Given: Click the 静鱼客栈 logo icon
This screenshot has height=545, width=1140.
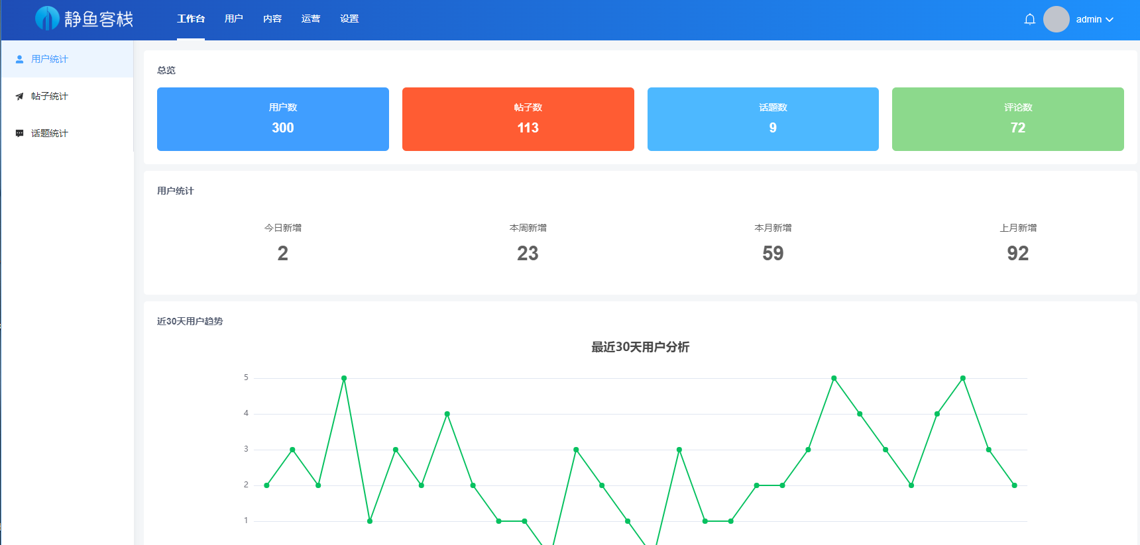Looking at the screenshot, I should [47, 19].
